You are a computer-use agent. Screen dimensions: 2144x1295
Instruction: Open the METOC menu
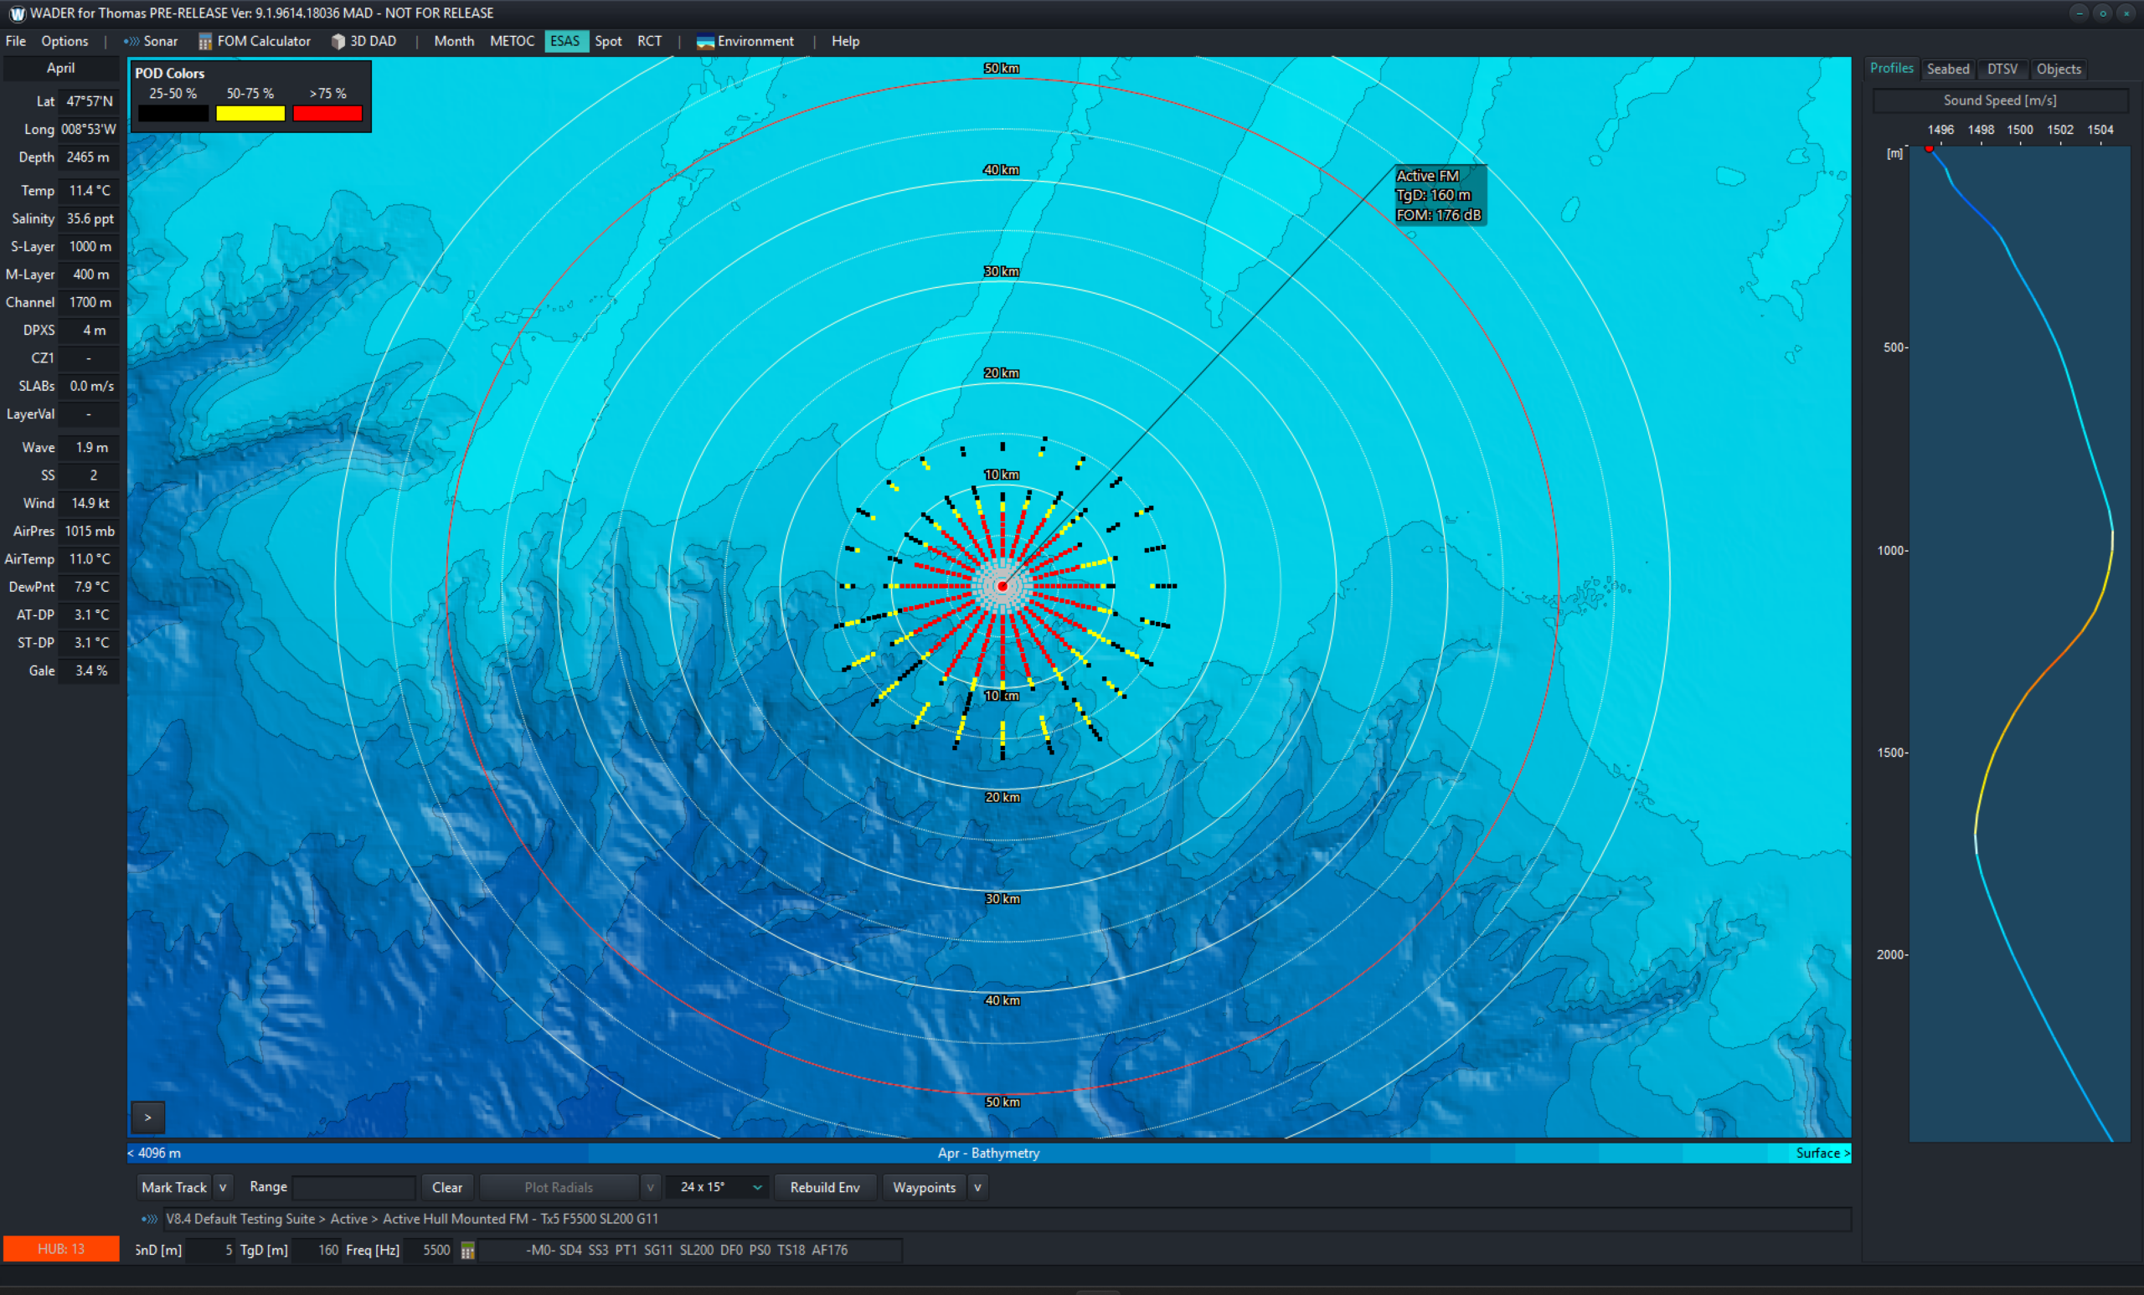point(512,41)
